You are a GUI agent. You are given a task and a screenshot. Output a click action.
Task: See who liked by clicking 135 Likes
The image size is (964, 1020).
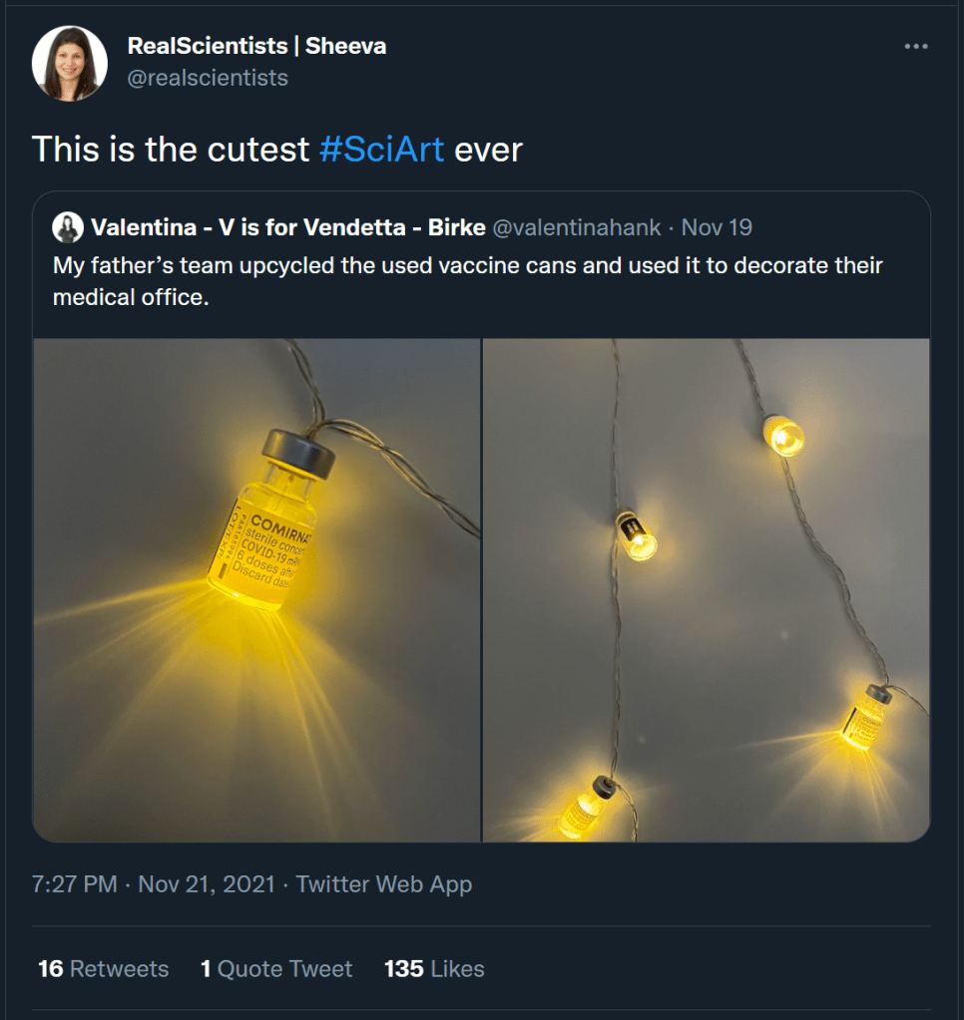click(x=433, y=968)
